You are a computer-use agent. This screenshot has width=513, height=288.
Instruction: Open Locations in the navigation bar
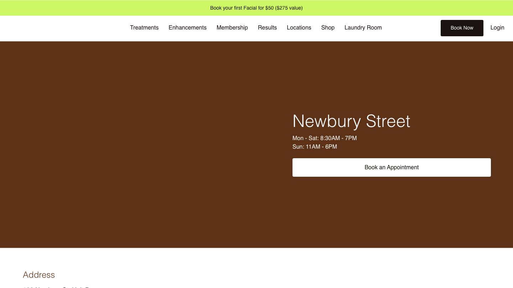299,28
